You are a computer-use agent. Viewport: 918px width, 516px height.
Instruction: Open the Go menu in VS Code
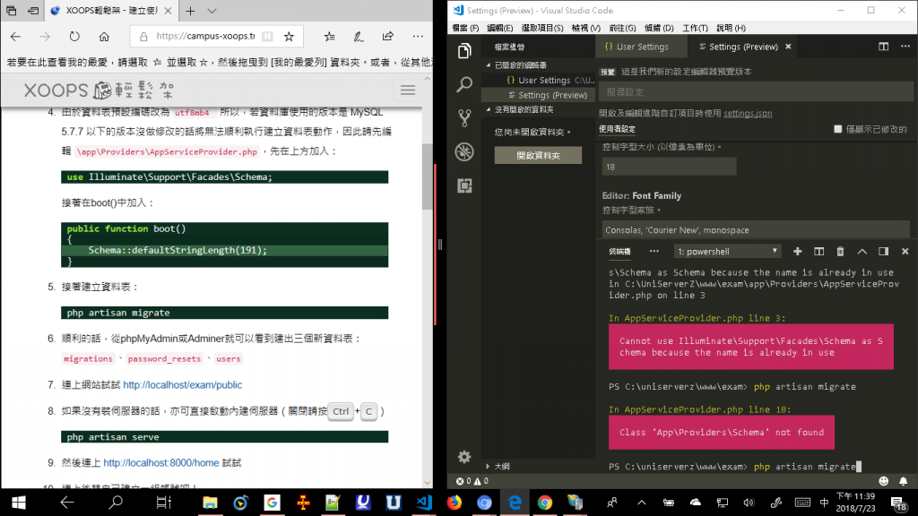click(622, 28)
